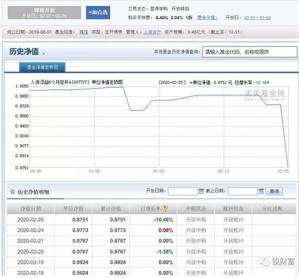Click the 日增长率 help question icon
Image resolution: width=299 pixels, height=278 pixels.
[164, 208]
